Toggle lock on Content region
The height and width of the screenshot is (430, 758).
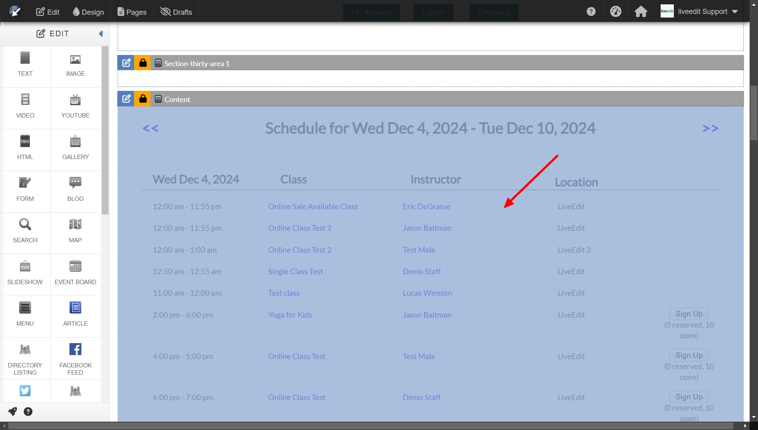point(142,99)
